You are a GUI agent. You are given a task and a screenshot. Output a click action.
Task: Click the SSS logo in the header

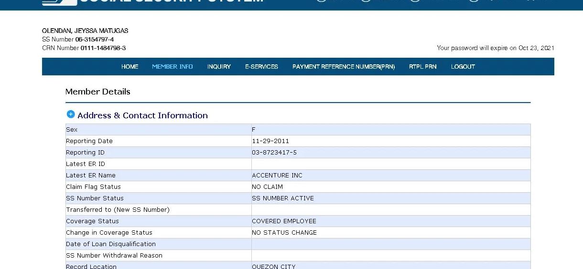59,2
